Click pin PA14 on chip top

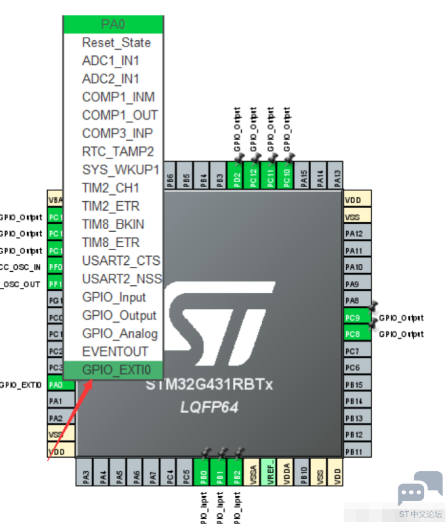coord(319,176)
